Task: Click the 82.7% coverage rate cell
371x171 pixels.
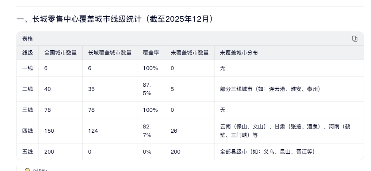Action: point(147,131)
